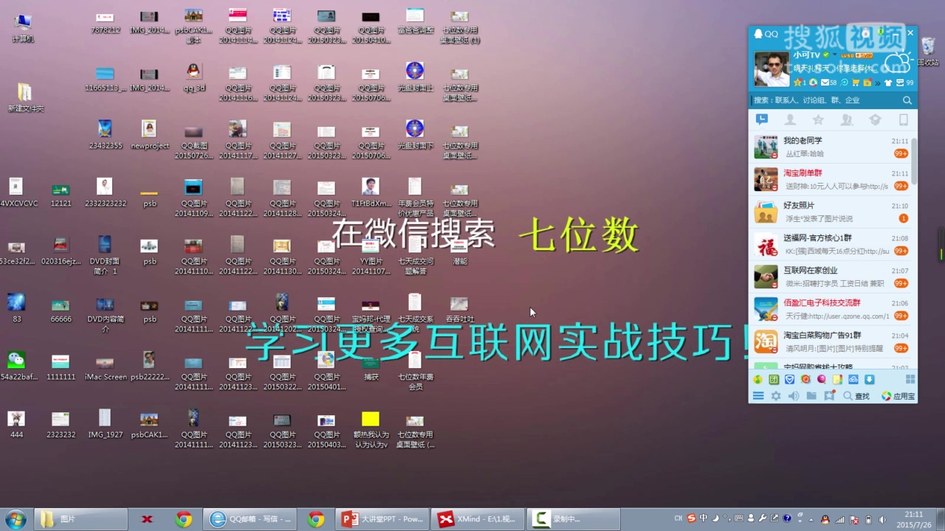Image resolution: width=945 pixels, height=531 pixels.
Task: Click the magnifier search button in search bar
Action: pyautogui.click(x=907, y=100)
